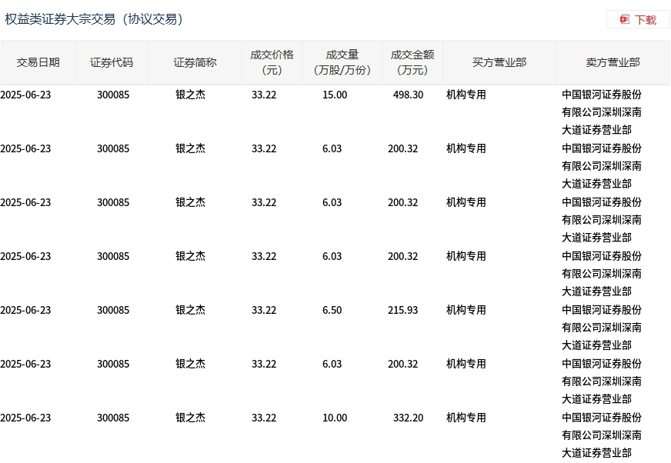Image resolution: width=671 pixels, height=463 pixels.
Task: Select the 10.00 volume cell
Action: click(x=335, y=418)
